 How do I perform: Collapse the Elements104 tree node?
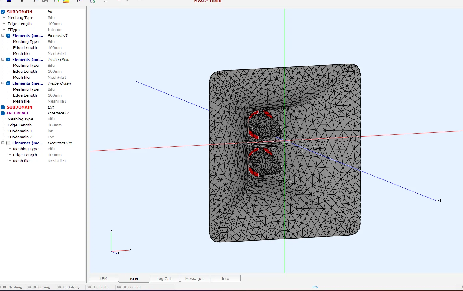(3, 143)
